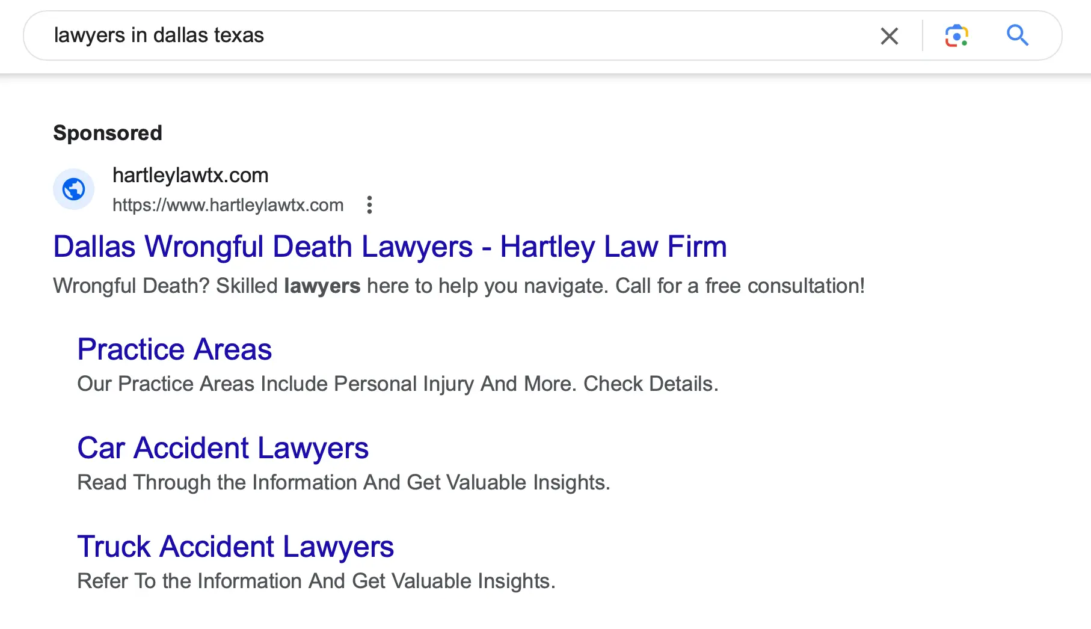Click the globe favicon beside hartleylawtx.com
Image resolution: width=1091 pixels, height=629 pixels.
(x=74, y=189)
